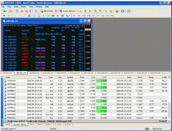Show more chart tabs via right arrow
Screen dimensions: 172x131
170,73
